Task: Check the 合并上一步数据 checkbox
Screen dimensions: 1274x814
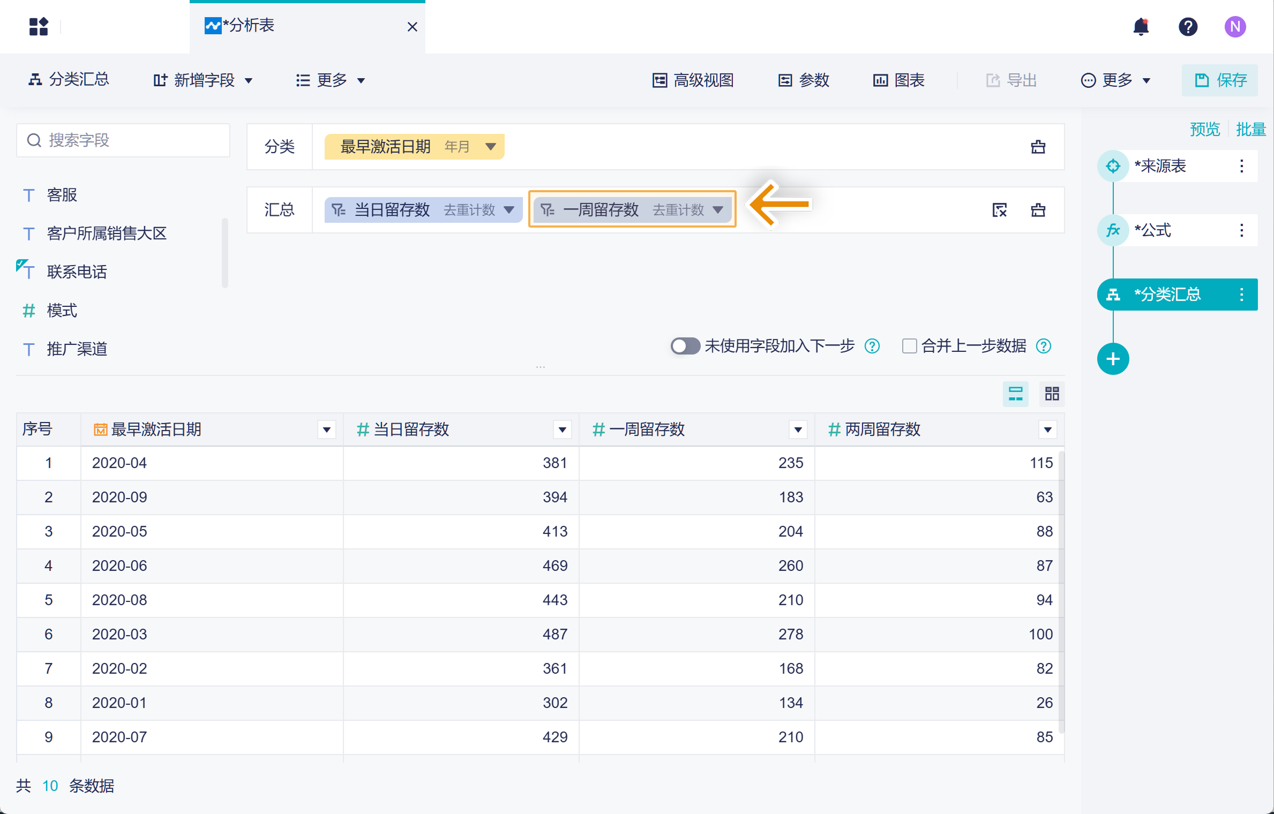Action: [909, 346]
